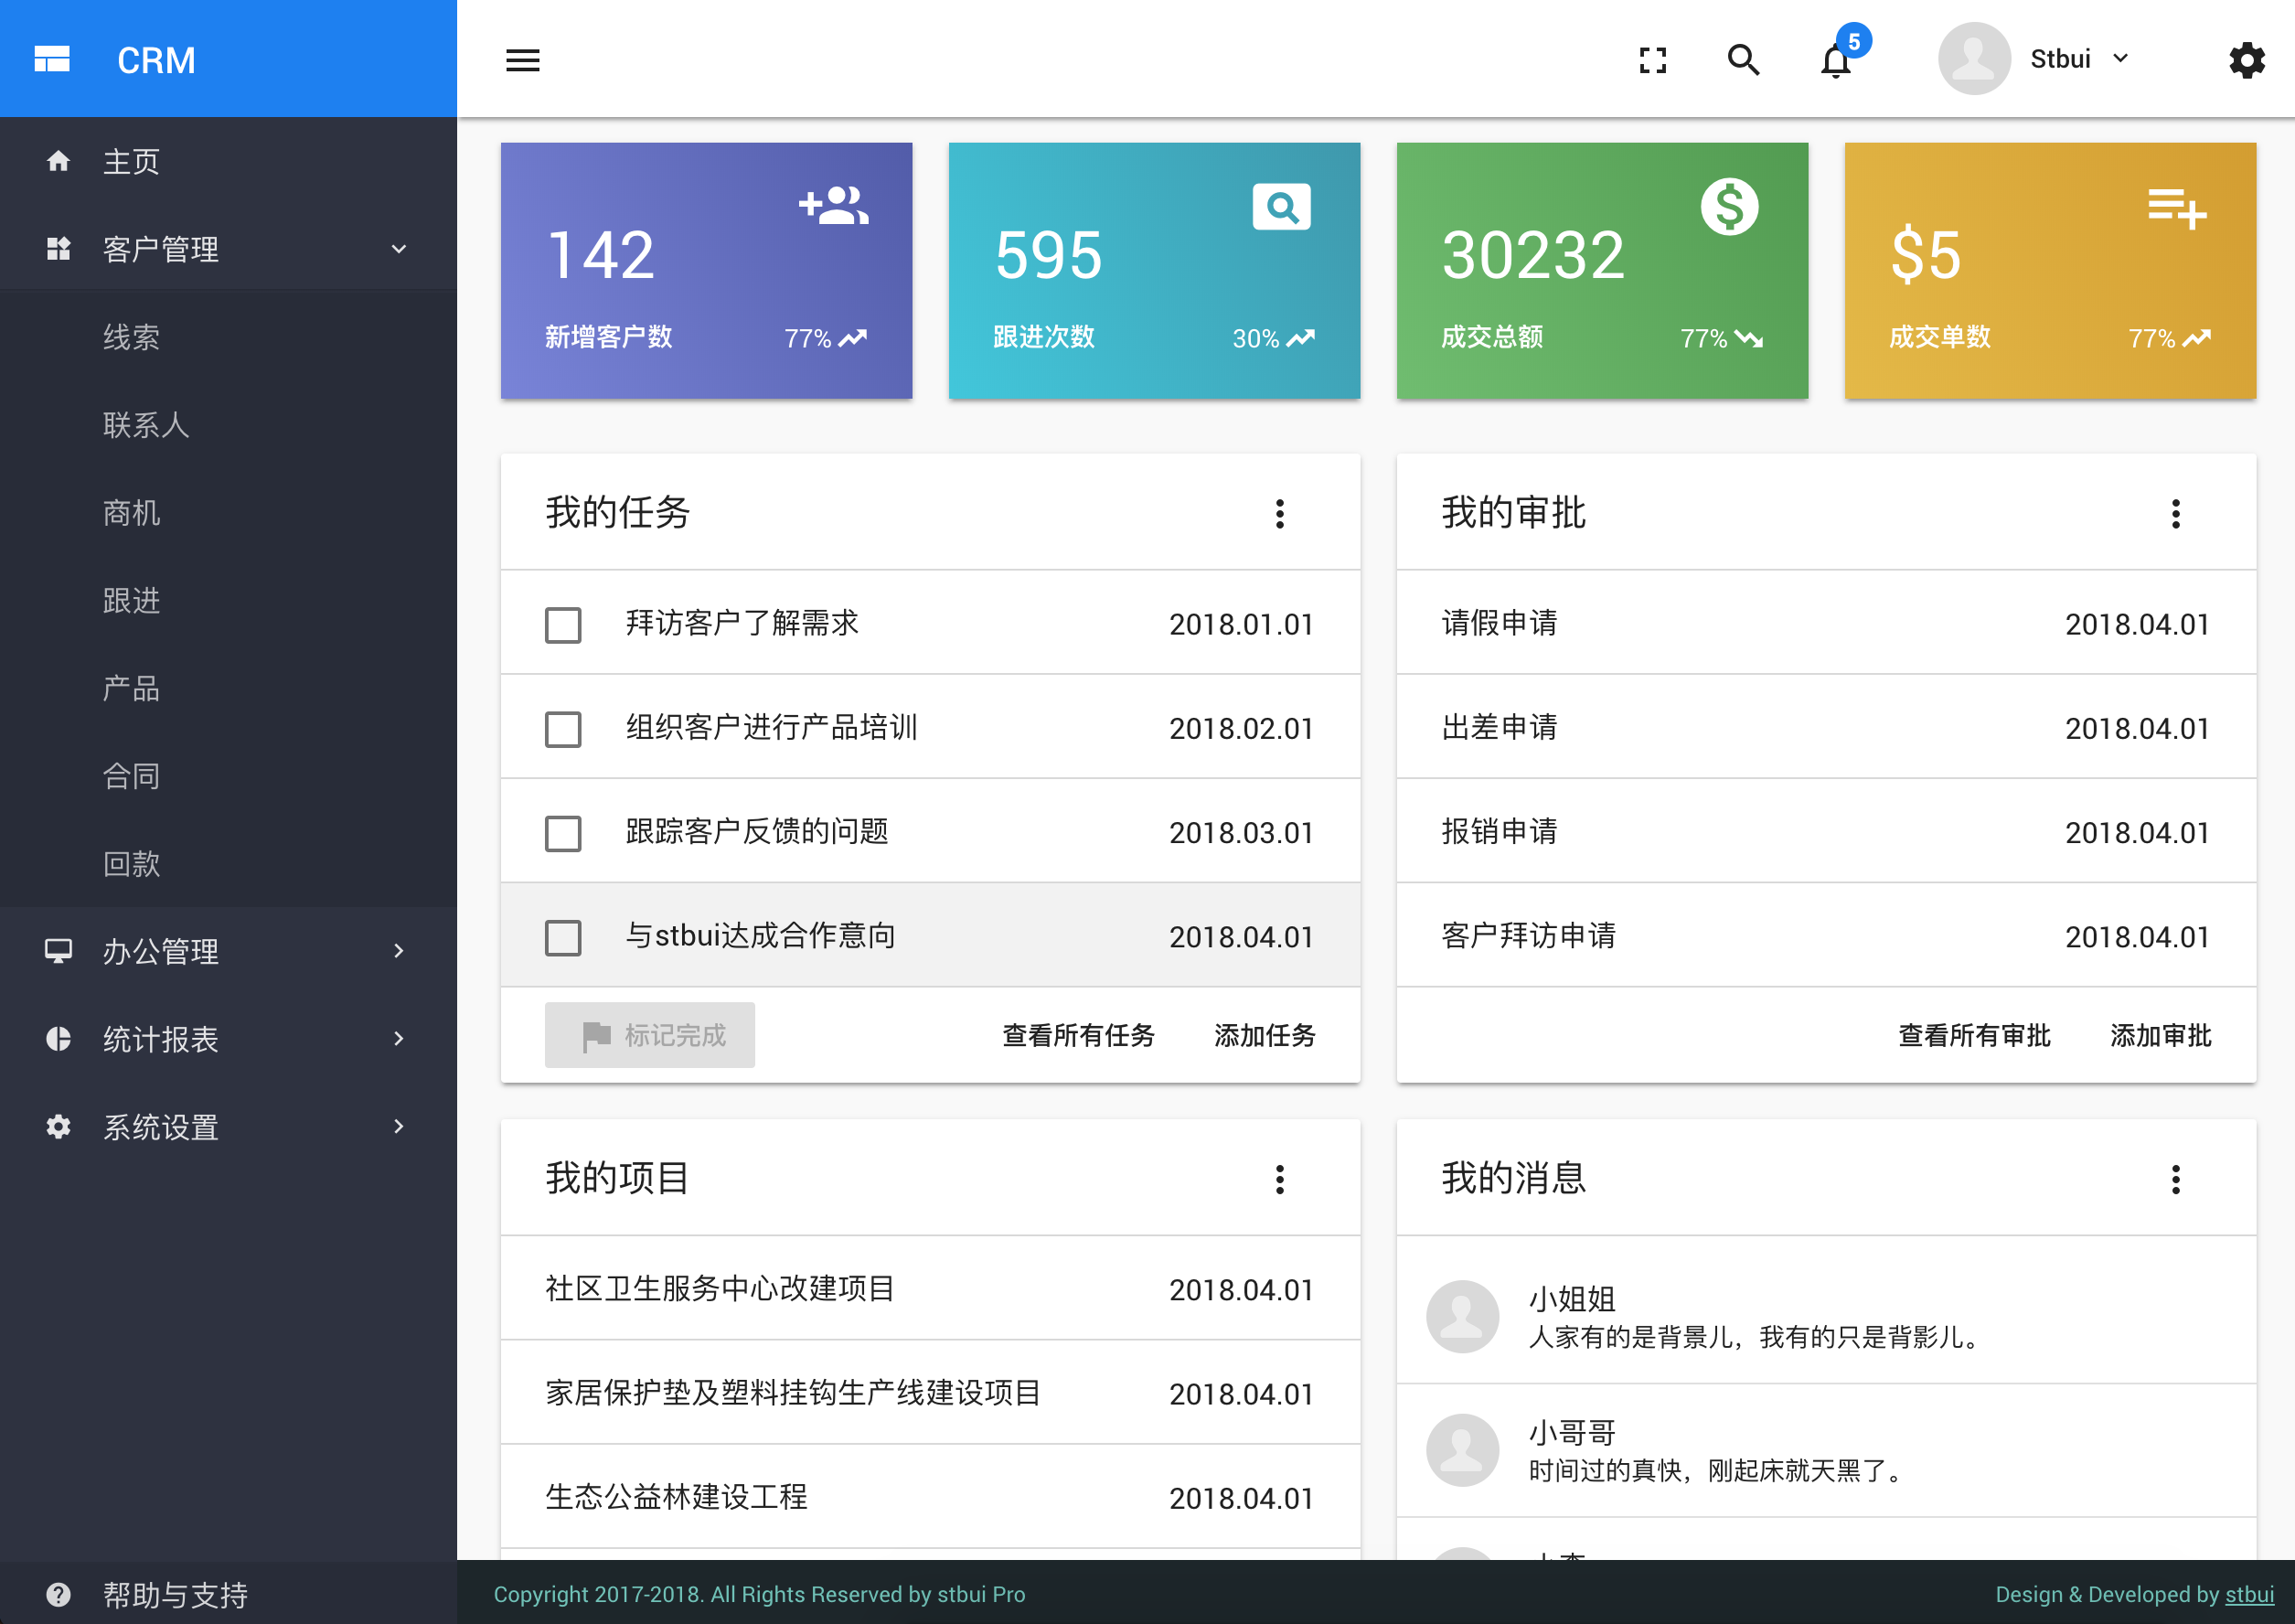The width and height of the screenshot is (2295, 1624).
Task: Click the hamburger menu icon
Action: (522, 60)
